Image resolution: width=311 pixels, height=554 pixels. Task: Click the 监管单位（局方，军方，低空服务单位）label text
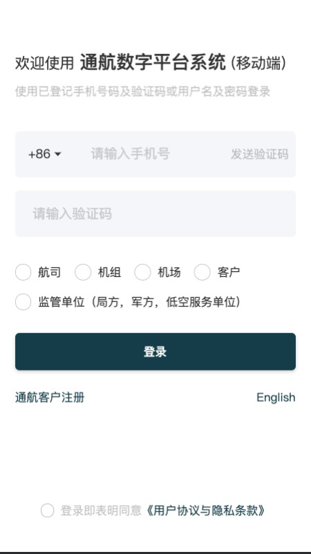tap(140, 302)
